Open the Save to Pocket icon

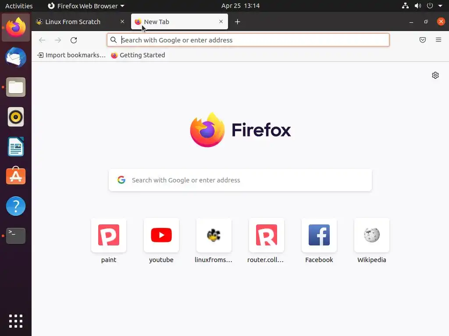pyautogui.click(x=423, y=40)
